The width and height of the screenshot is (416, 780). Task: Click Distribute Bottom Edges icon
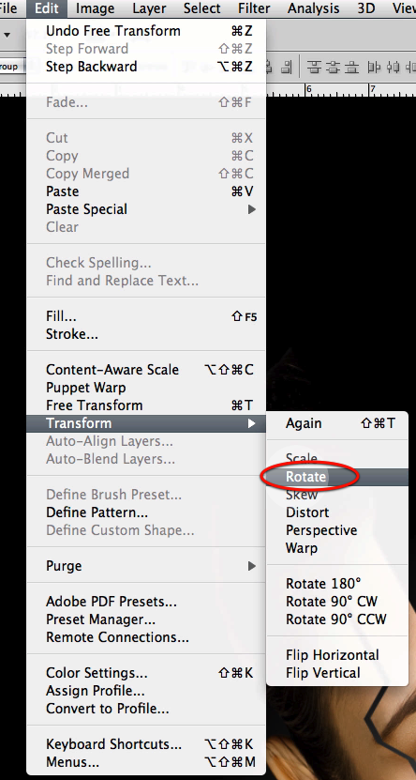tap(352, 67)
